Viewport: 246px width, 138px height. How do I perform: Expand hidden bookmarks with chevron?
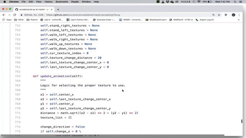(x=239, y=20)
